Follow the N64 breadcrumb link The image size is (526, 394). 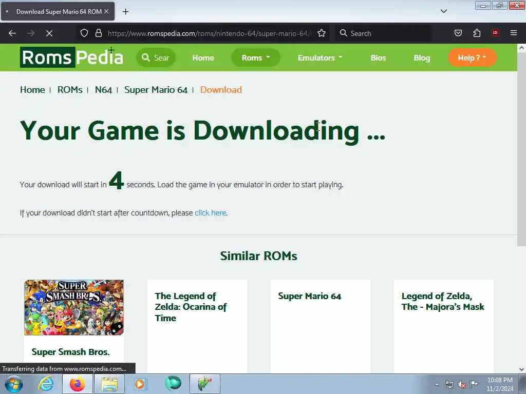(103, 90)
